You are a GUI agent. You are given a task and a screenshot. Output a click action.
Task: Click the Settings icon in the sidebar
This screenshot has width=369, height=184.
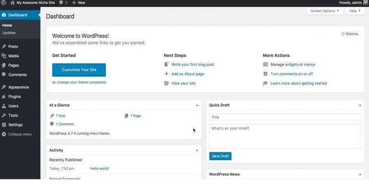4,125
